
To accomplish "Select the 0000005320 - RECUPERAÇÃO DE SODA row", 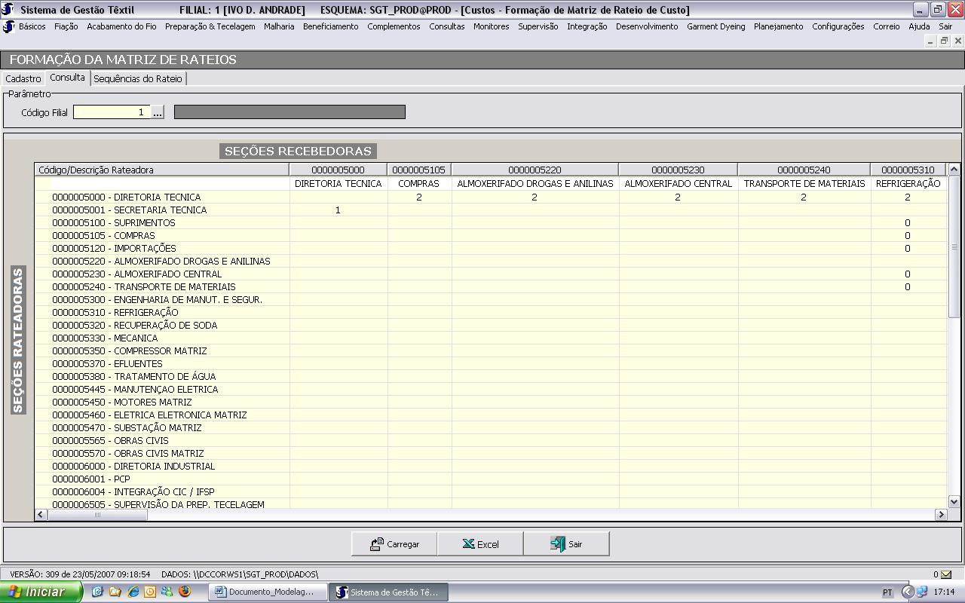I will coord(134,325).
